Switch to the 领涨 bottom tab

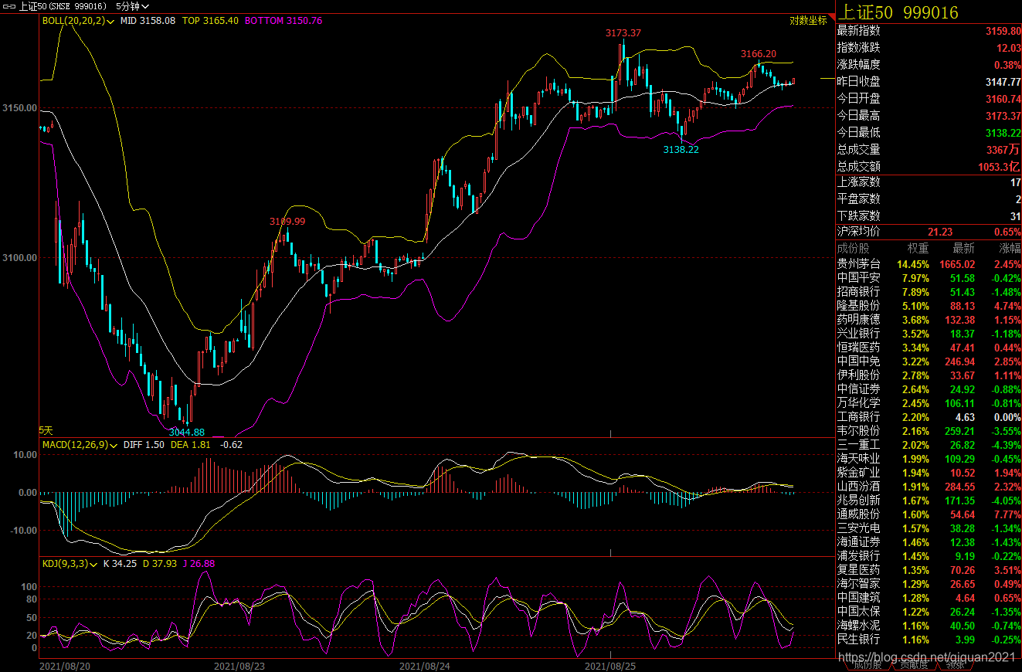(956, 665)
